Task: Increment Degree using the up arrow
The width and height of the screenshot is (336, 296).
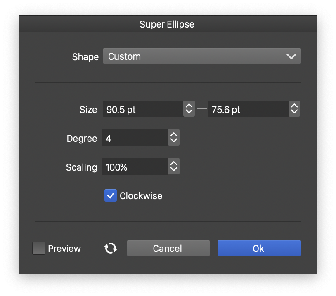Action: (x=174, y=135)
